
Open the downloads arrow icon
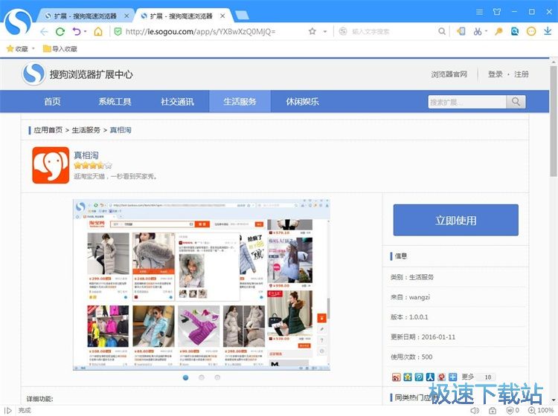pyautogui.click(x=548, y=31)
